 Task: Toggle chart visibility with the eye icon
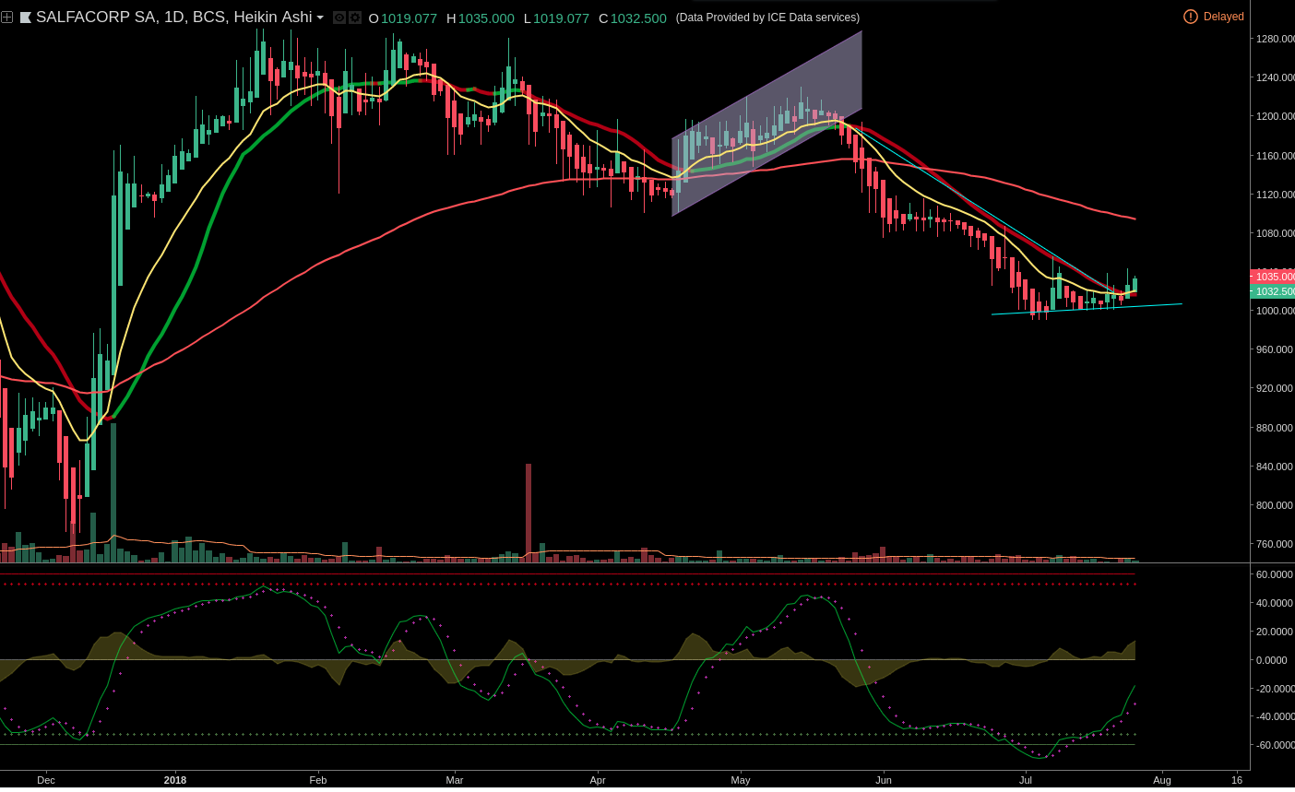(x=339, y=18)
